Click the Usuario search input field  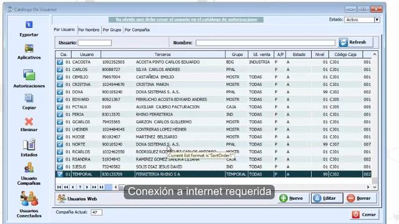(95, 43)
